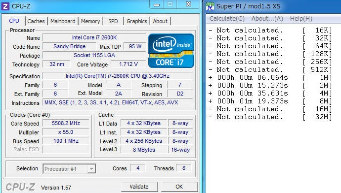This screenshot has height=193, width=341.
Task: Open the About tab in CPU-Z
Action: coord(160,21)
